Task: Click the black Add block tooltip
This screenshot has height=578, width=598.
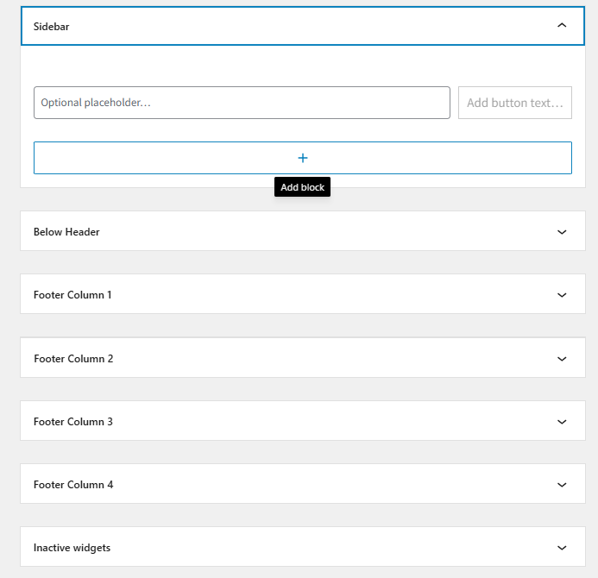Action: click(x=302, y=187)
